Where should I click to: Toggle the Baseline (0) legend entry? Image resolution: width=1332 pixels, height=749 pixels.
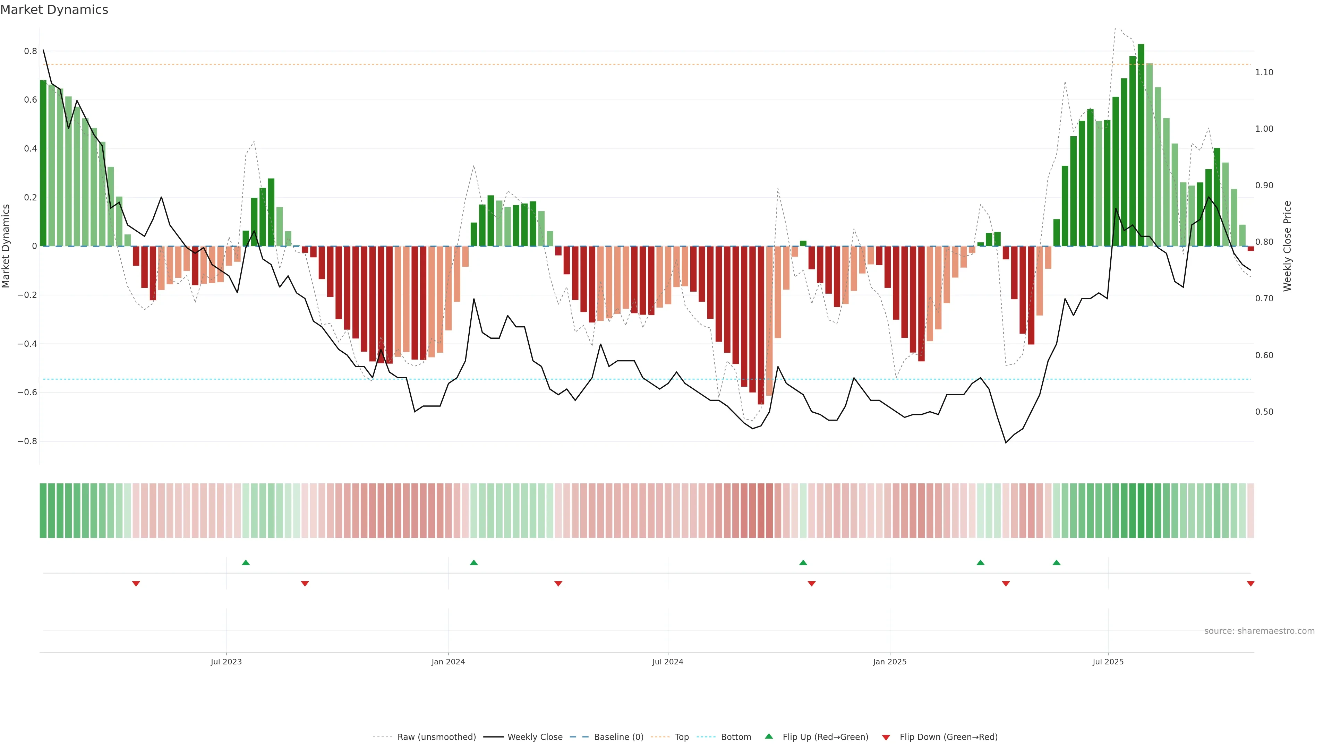click(x=618, y=737)
